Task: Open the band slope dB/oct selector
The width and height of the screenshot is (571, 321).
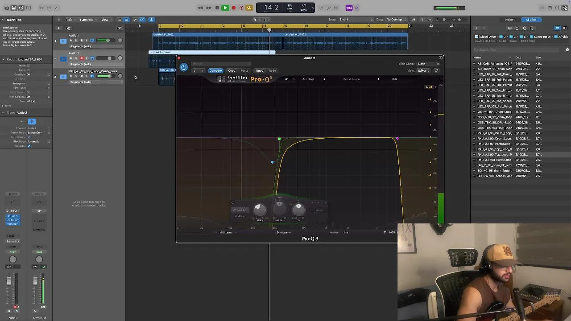Action: pos(240,216)
